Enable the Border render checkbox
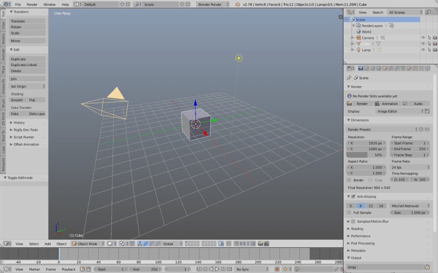Viewport: 438px width, 273px height. coord(349,180)
